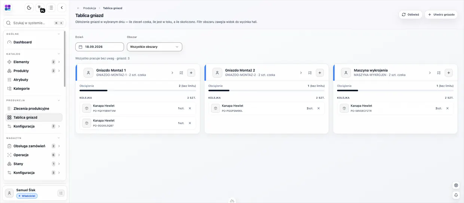Collapse the sidebar with left chevron

click(x=62, y=7)
